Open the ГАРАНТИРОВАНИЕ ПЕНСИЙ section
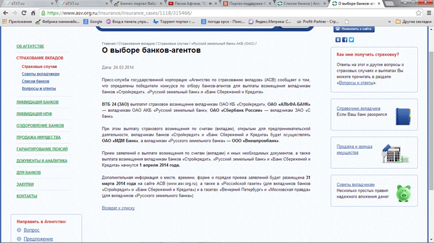The height and width of the screenshot is (243, 434). pos(42,149)
